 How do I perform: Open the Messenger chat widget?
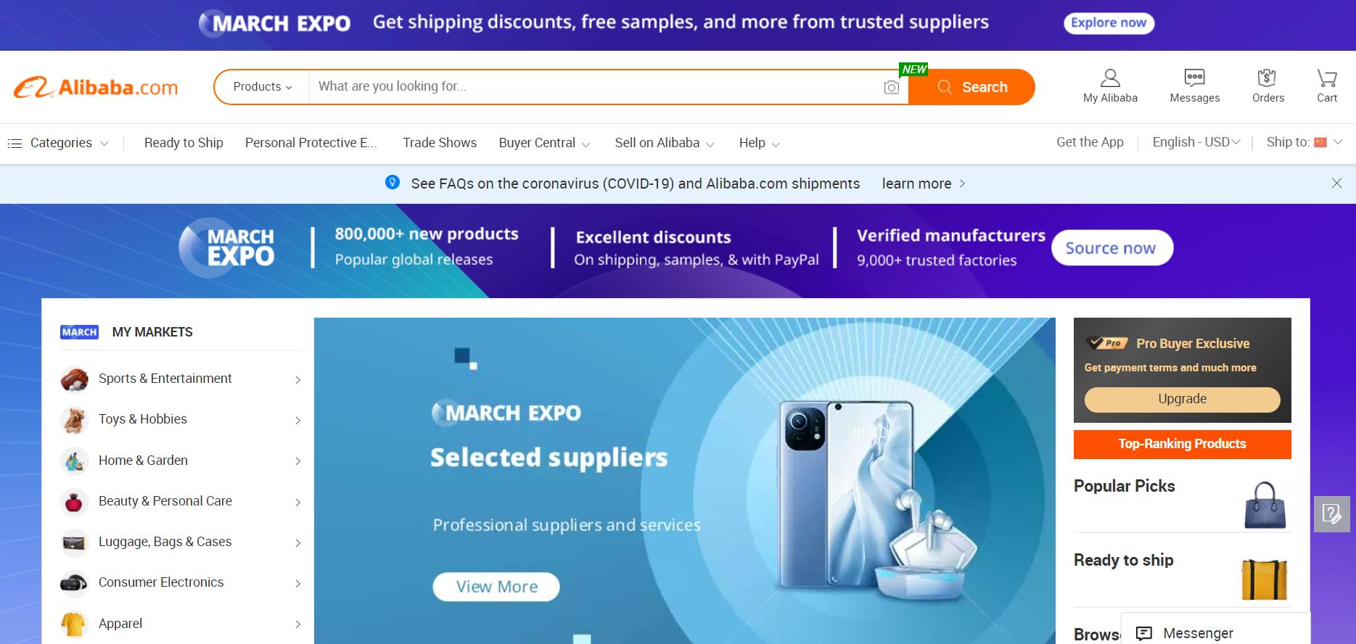[x=1215, y=632]
